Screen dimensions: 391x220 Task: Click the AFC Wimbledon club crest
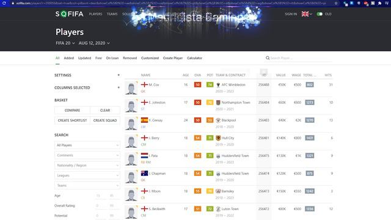218,85
